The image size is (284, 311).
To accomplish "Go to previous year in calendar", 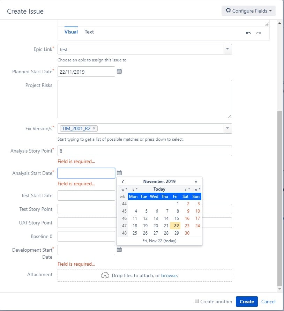I will pyautogui.click(x=123, y=190).
